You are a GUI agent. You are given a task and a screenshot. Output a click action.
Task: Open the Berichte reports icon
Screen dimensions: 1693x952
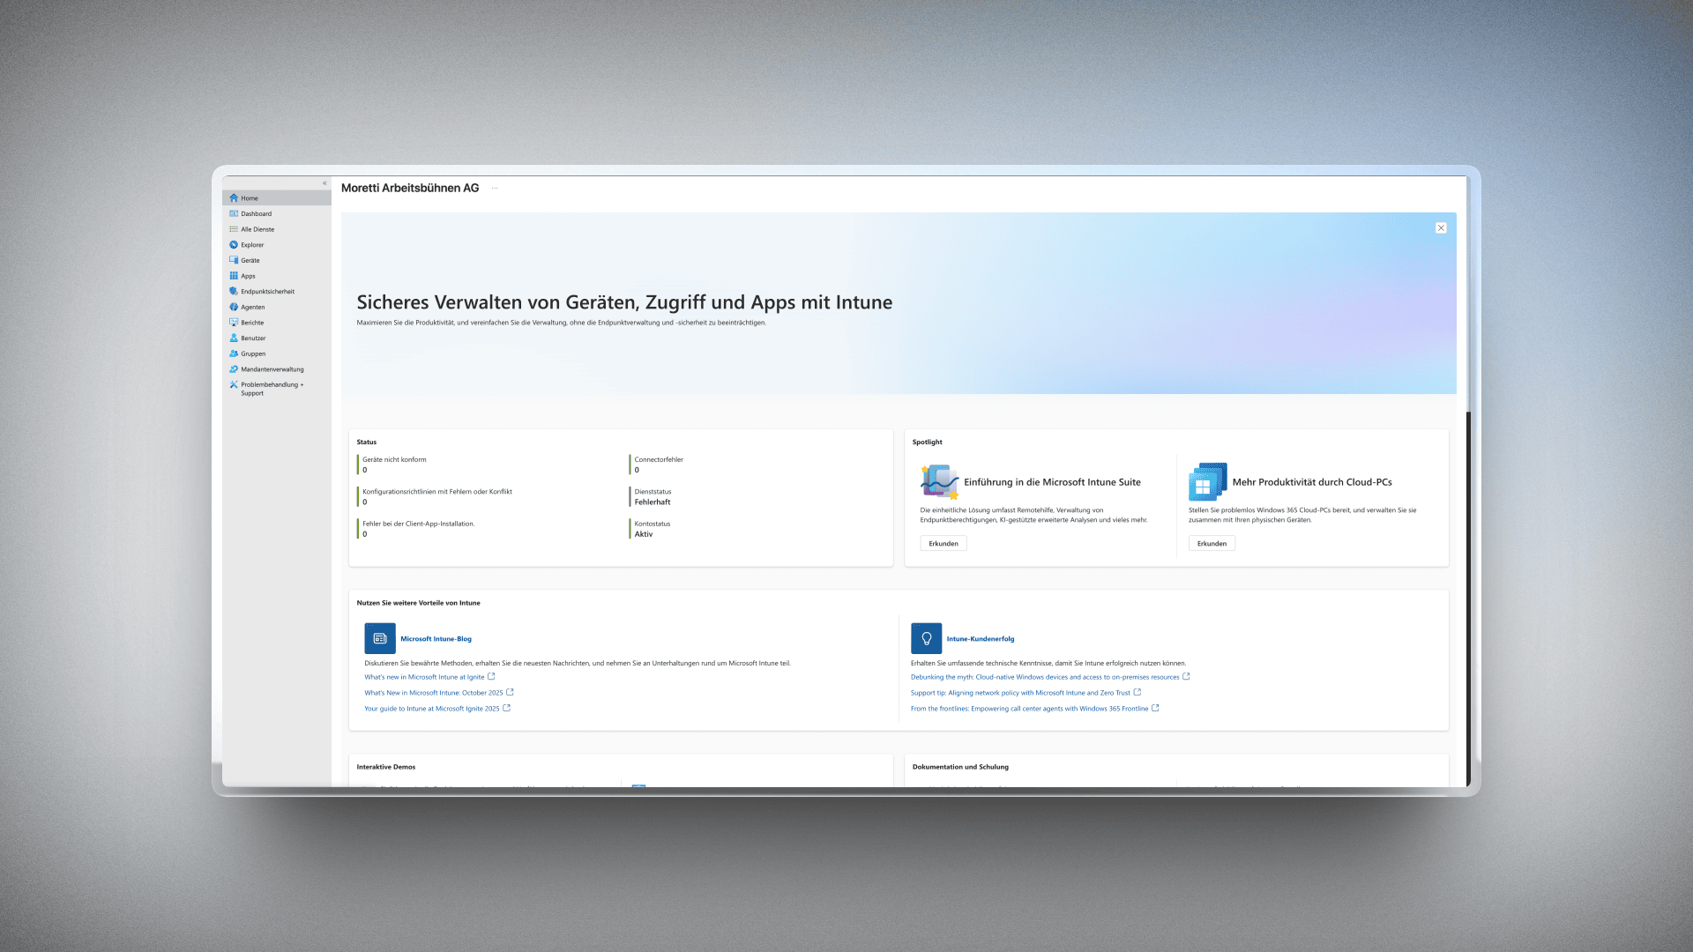point(234,323)
